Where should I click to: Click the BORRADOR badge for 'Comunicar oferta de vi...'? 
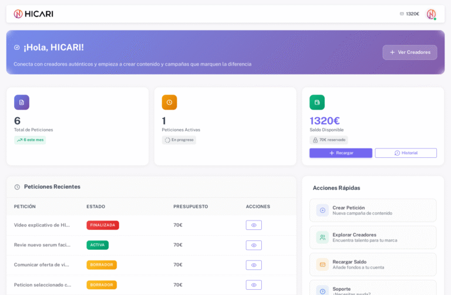click(102, 265)
